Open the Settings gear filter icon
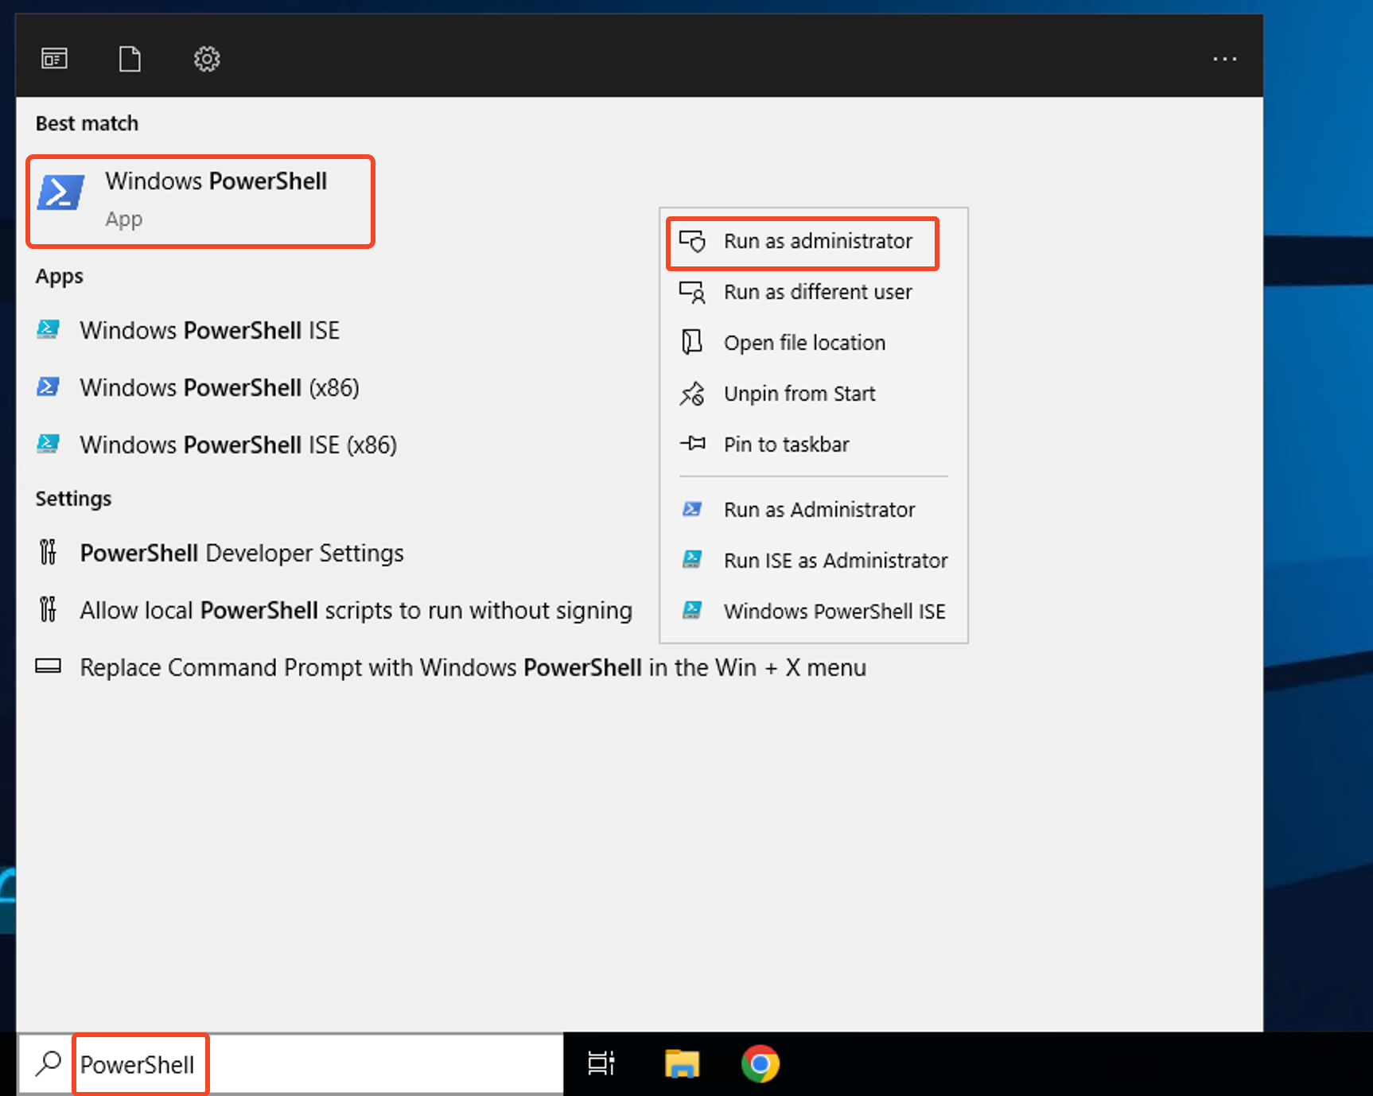The height and width of the screenshot is (1096, 1373). [207, 59]
